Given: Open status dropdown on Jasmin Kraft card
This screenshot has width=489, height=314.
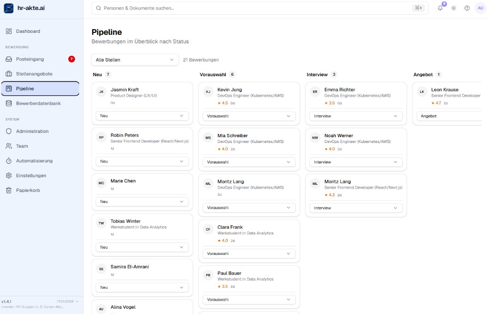Looking at the screenshot, I should (142, 116).
